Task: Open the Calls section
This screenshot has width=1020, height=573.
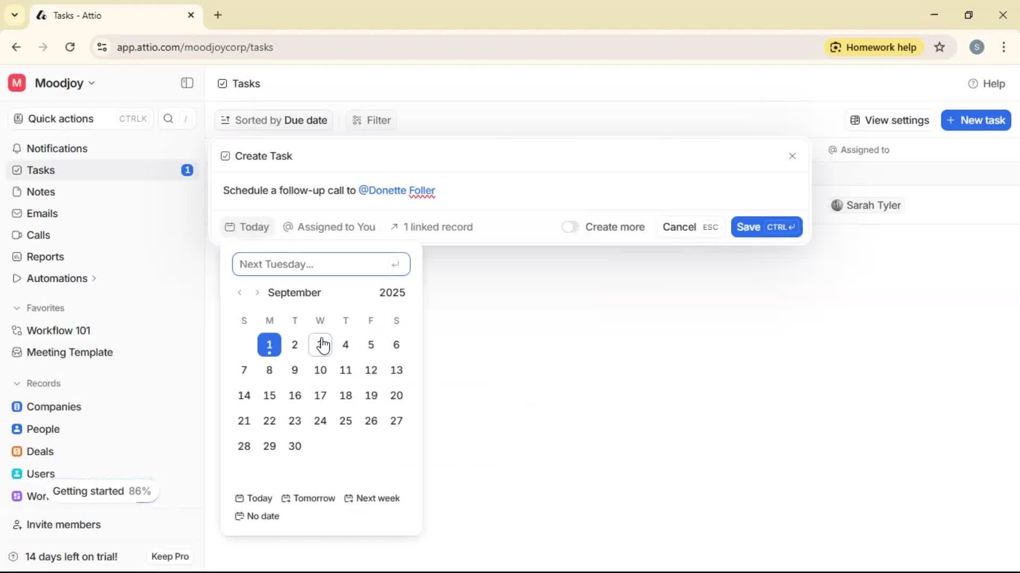Action: pyautogui.click(x=38, y=235)
